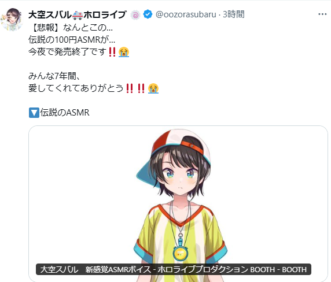
Task: Open 大空スバル profile avatar picture
Action: tap(12, 20)
